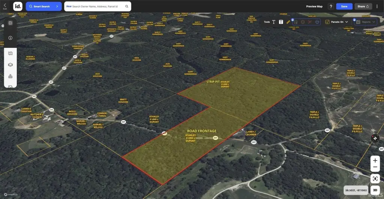Click the frame/recenter map button
384x199 pixels.
(x=375, y=178)
